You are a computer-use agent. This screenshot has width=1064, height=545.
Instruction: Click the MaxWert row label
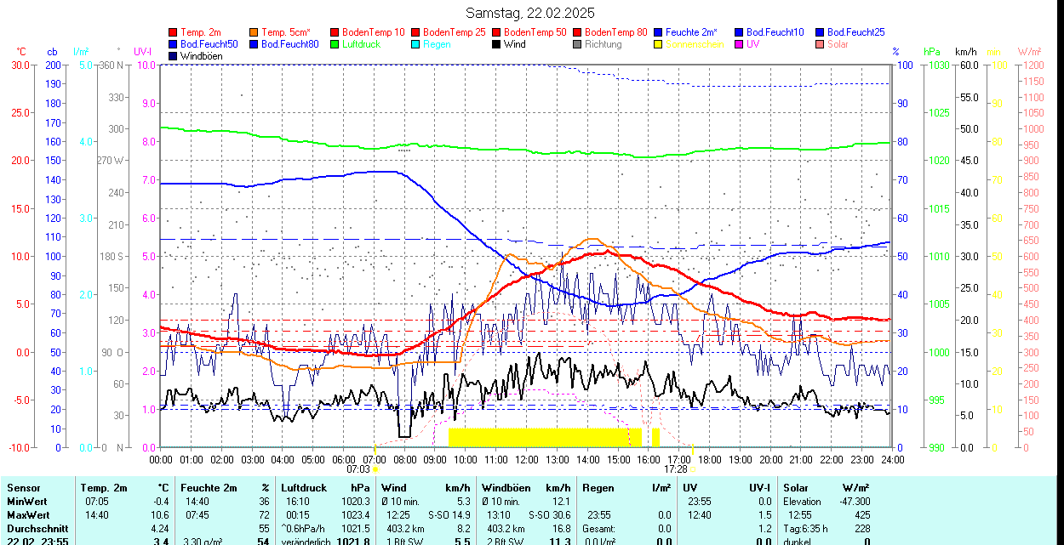(x=29, y=515)
